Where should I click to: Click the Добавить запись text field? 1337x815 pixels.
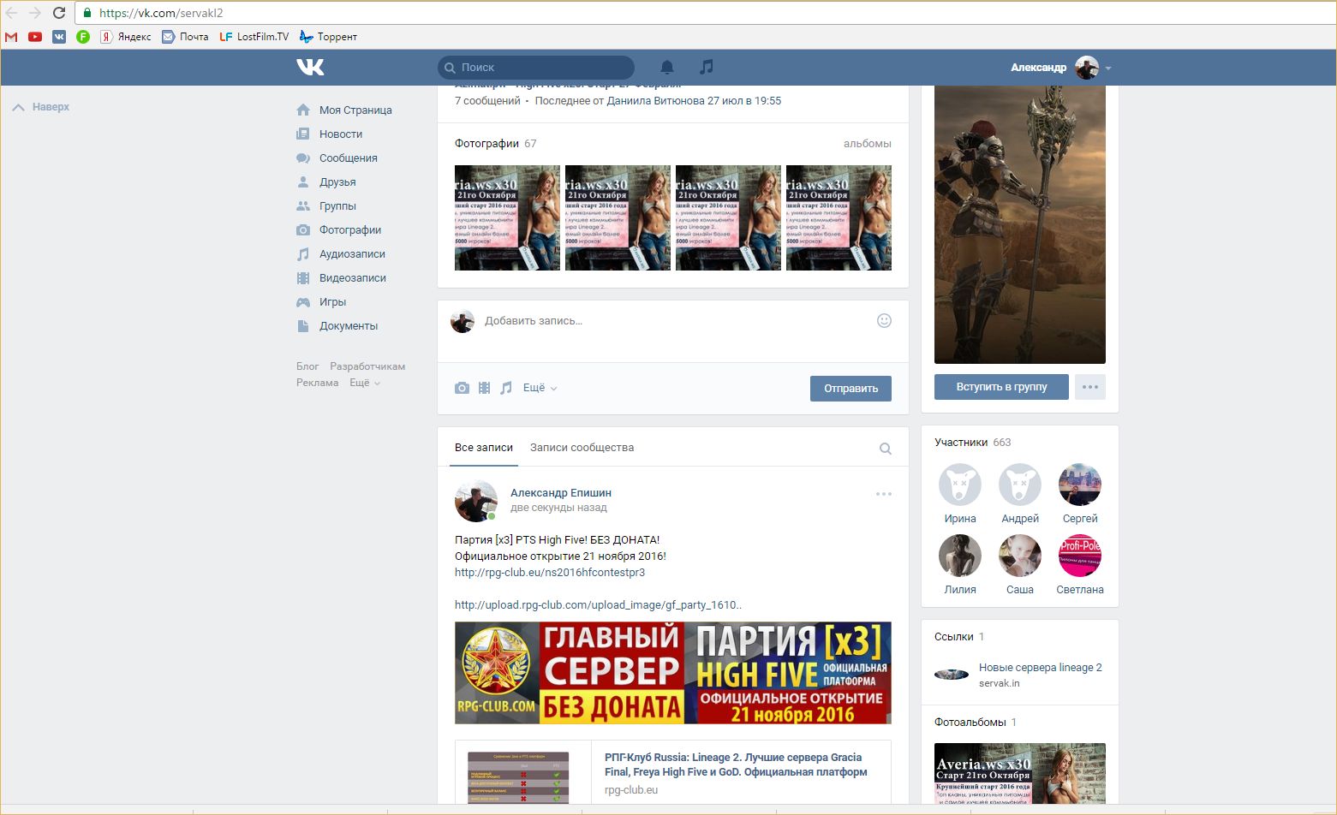tap(668, 321)
